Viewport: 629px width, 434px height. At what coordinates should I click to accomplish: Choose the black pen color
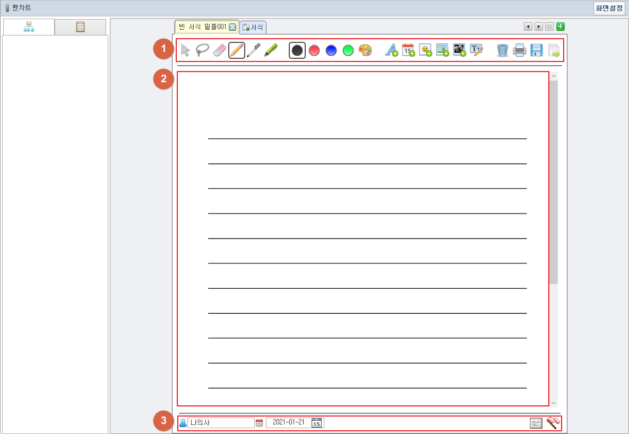click(x=297, y=50)
